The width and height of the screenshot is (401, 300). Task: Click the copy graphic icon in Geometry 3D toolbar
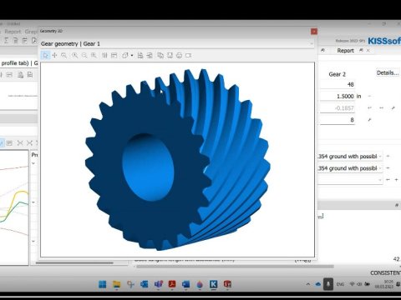pos(160,56)
